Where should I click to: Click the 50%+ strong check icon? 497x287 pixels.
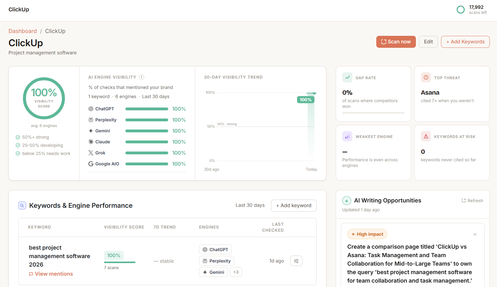point(18,137)
